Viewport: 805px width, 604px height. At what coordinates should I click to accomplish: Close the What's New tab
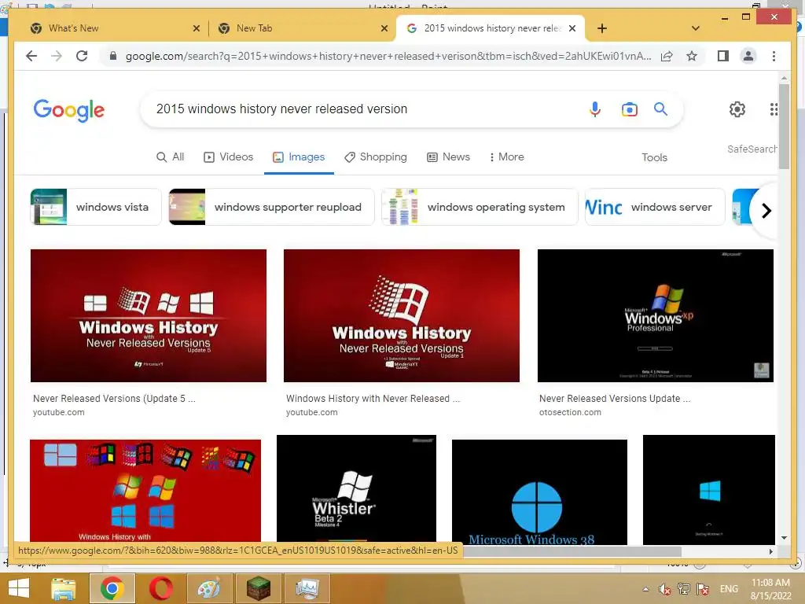tap(196, 28)
